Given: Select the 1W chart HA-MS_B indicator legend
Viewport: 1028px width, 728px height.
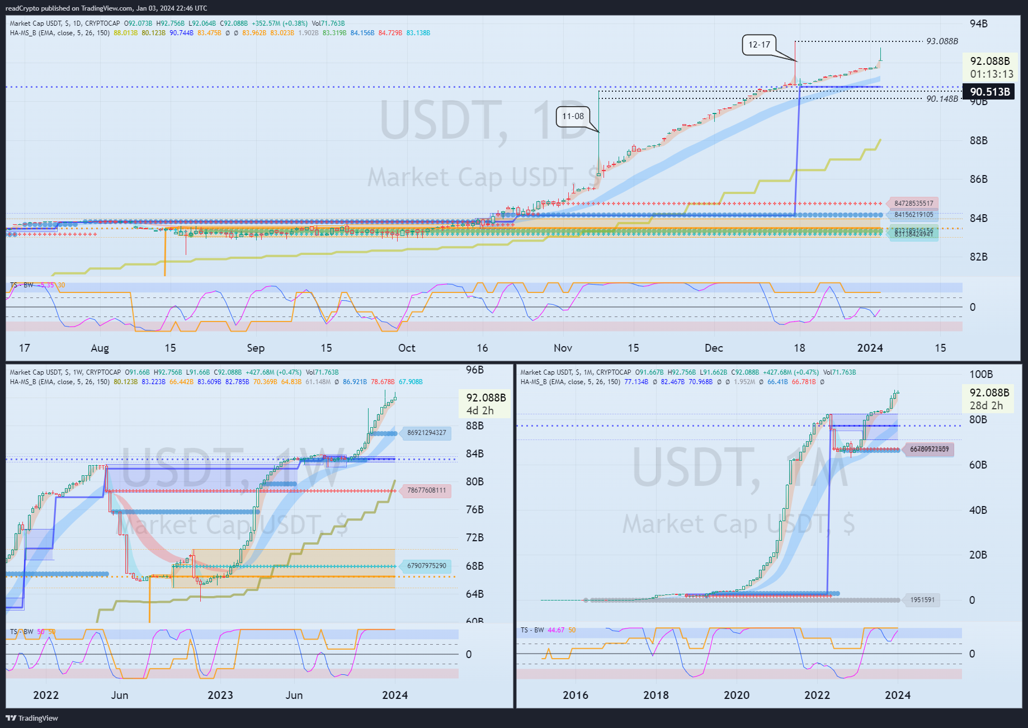Looking at the screenshot, I should coord(216,382).
